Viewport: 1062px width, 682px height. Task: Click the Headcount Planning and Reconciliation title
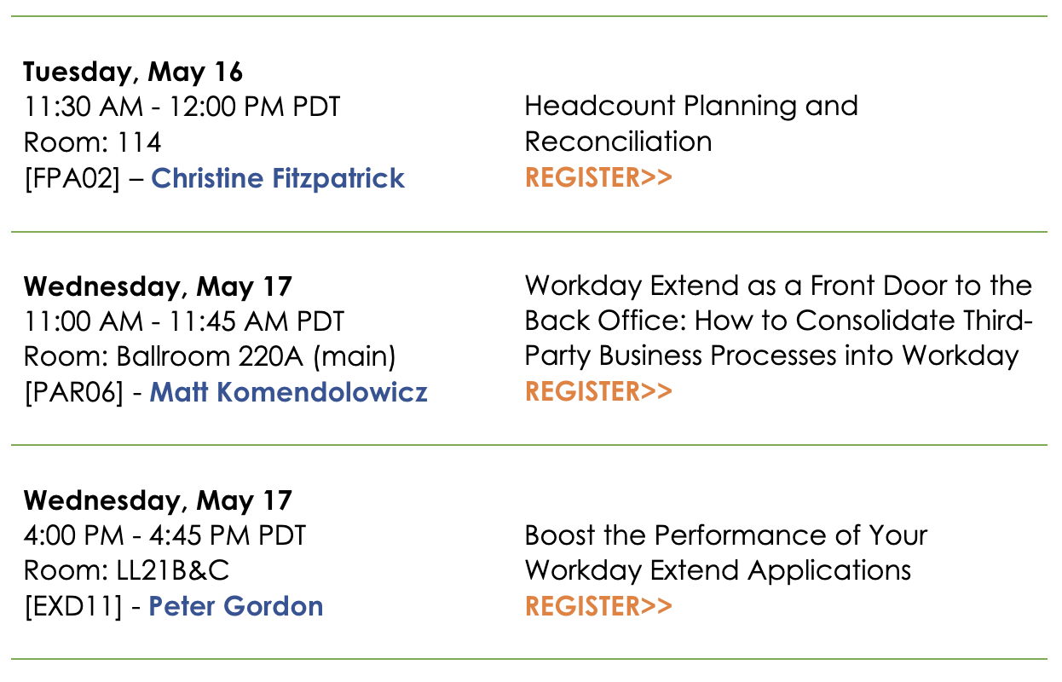[691, 124]
